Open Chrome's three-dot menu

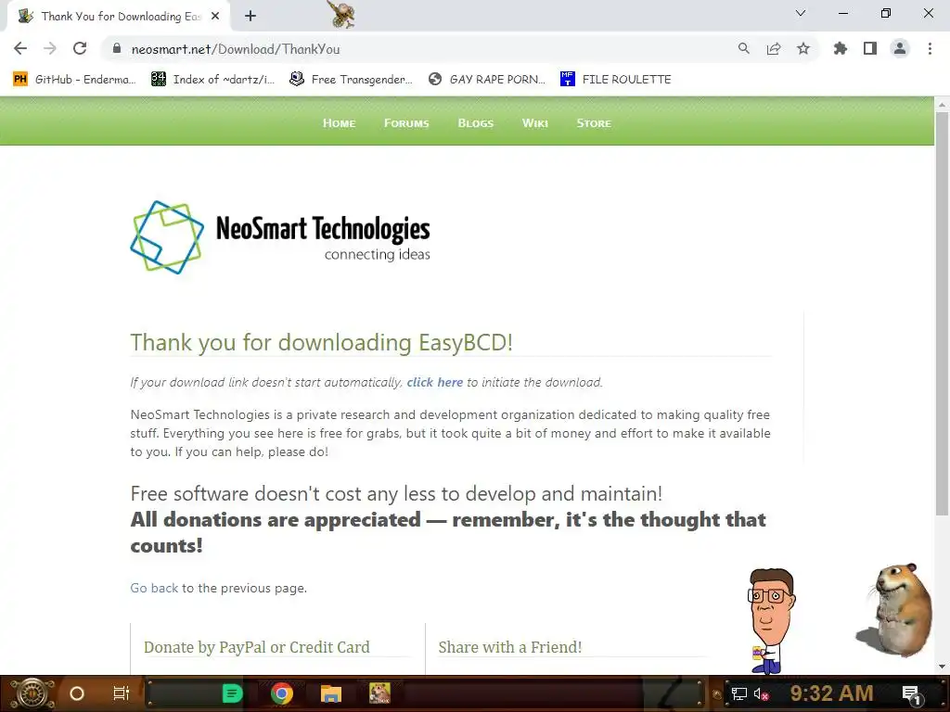click(930, 48)
